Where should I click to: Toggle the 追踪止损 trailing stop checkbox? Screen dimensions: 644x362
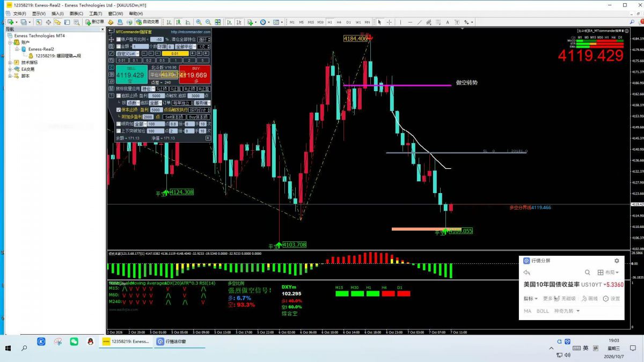[x=119, y=95]
